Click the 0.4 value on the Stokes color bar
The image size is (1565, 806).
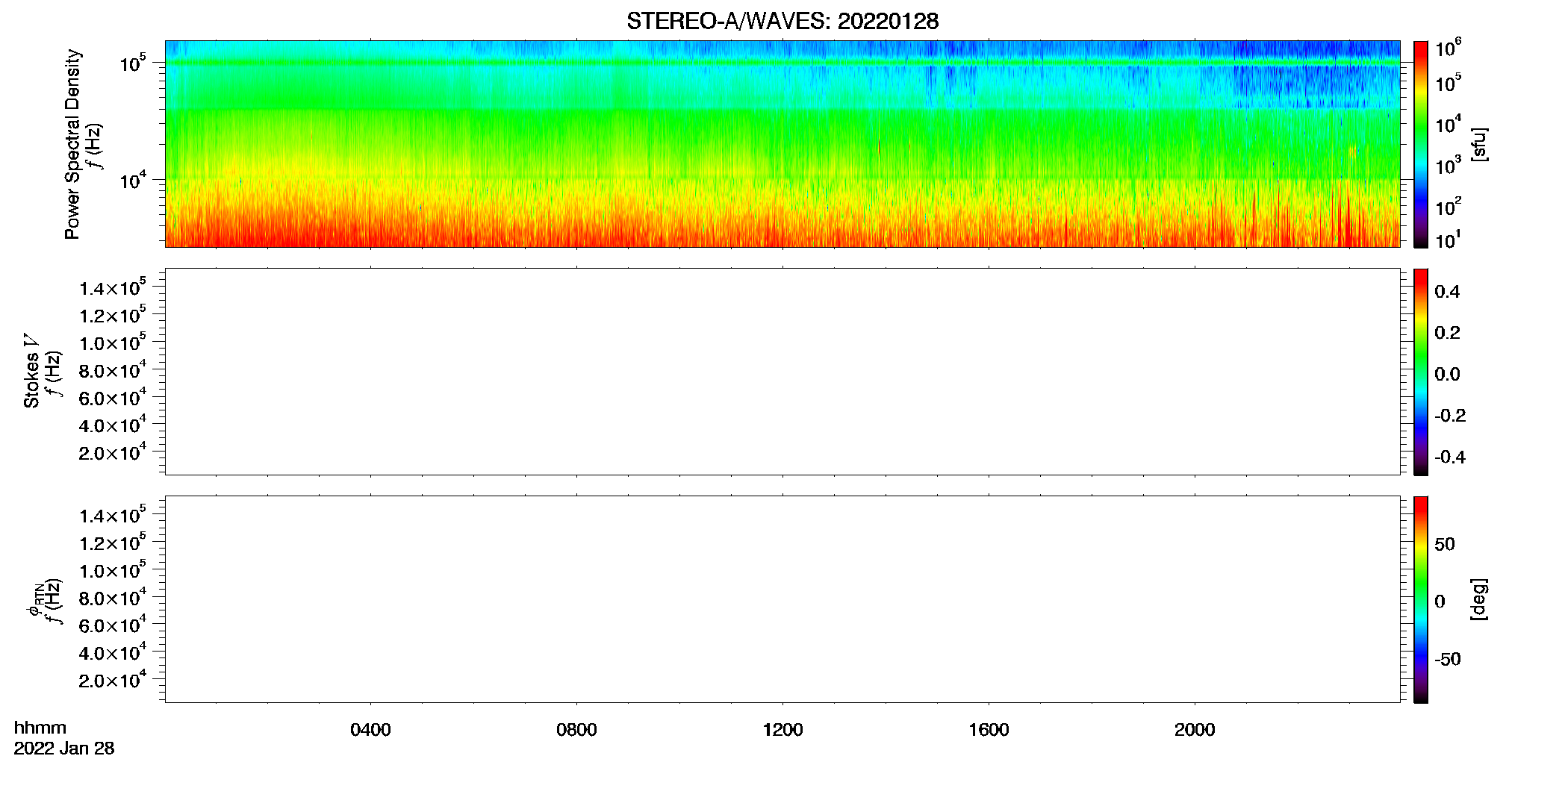(1447, 292)
